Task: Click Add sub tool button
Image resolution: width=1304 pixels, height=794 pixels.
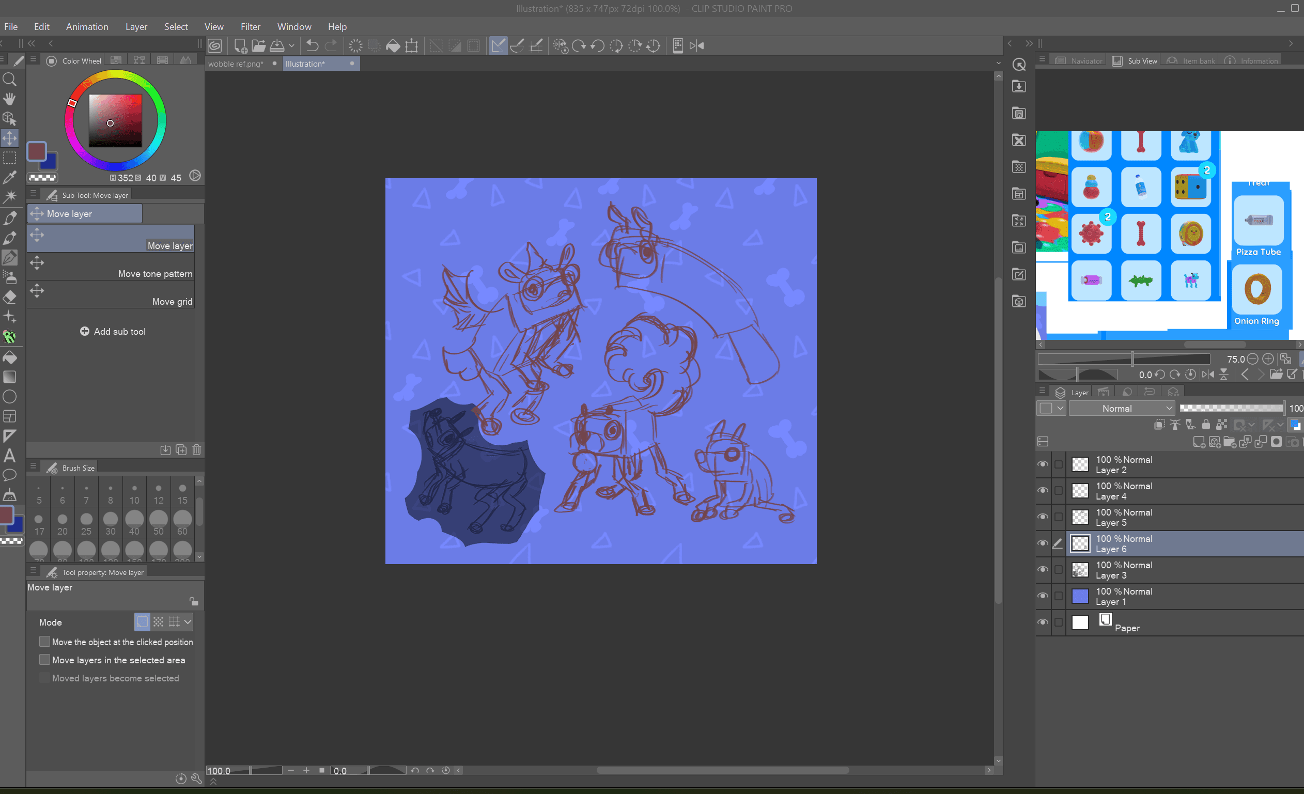Action: point(113,331)
